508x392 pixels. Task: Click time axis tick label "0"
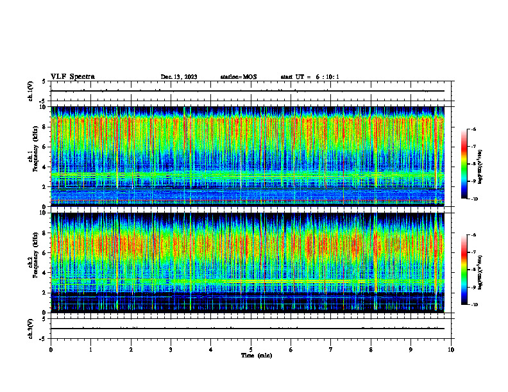pyautogui.click(x=51, y=350)
